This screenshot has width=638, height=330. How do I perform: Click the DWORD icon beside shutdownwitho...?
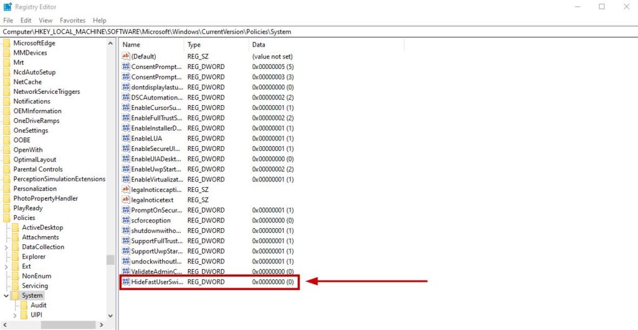126,230
